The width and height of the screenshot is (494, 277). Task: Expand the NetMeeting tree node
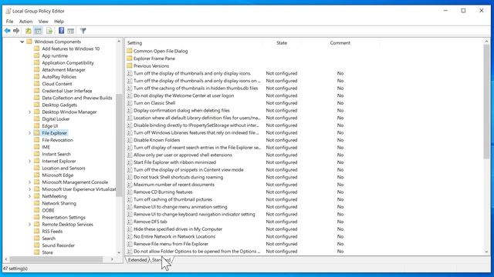[x=29, y=196]
